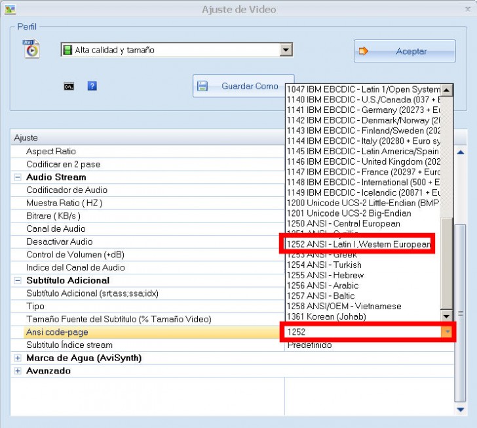Screen dimensions: 477x428
Task: Click the Guardar Como button
Action: tap(243, 86)
